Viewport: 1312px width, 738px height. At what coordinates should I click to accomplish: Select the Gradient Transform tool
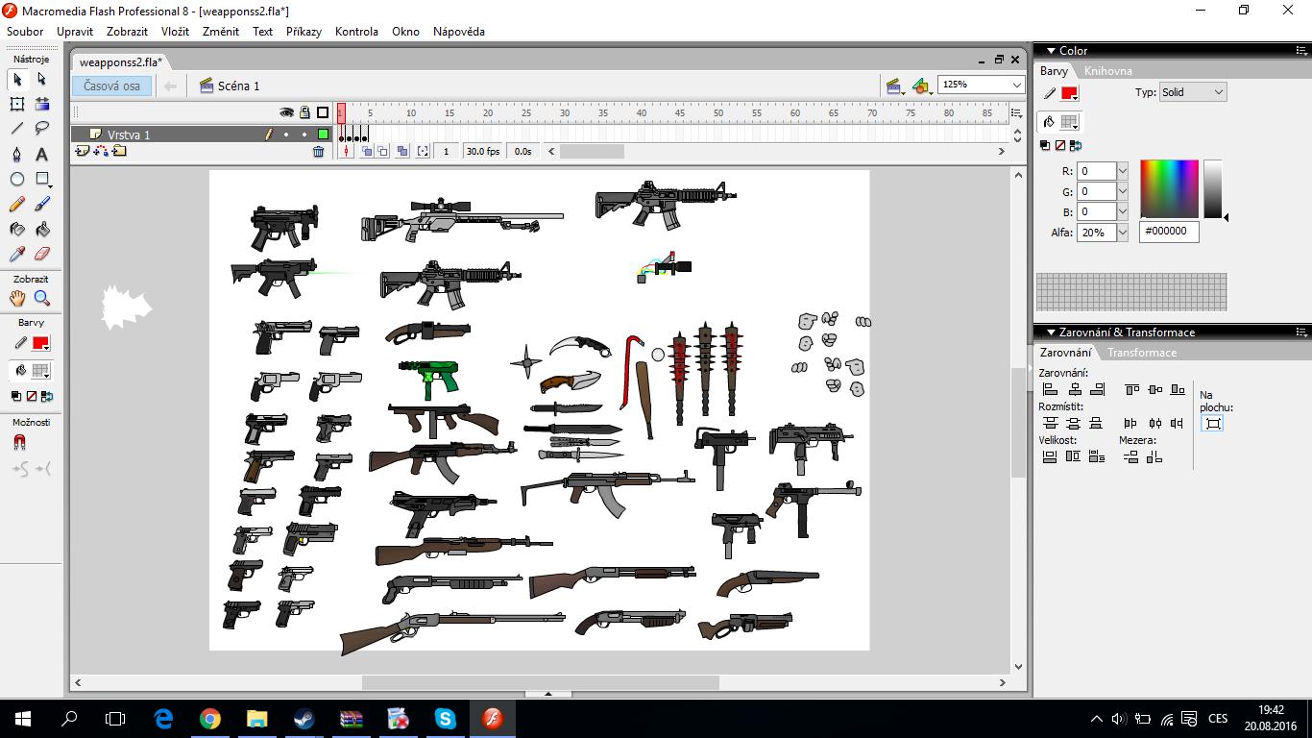click(42, 104)
